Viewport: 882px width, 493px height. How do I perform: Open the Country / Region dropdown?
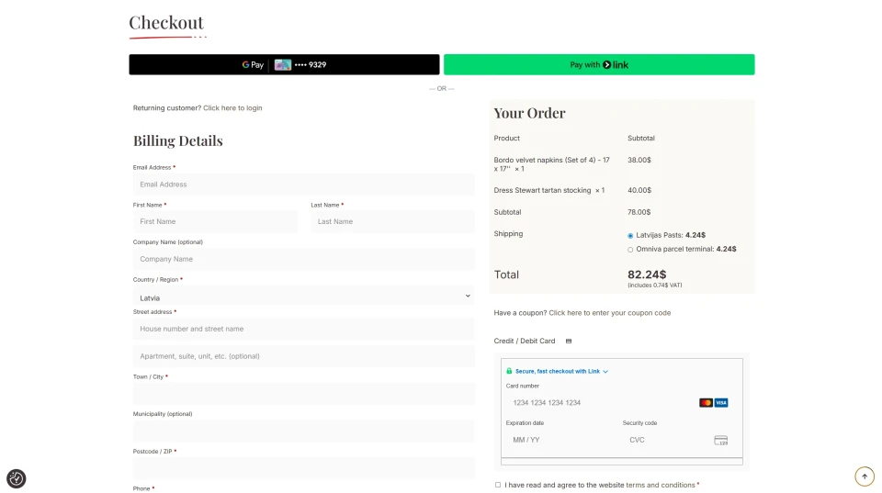tap(304, 296)
